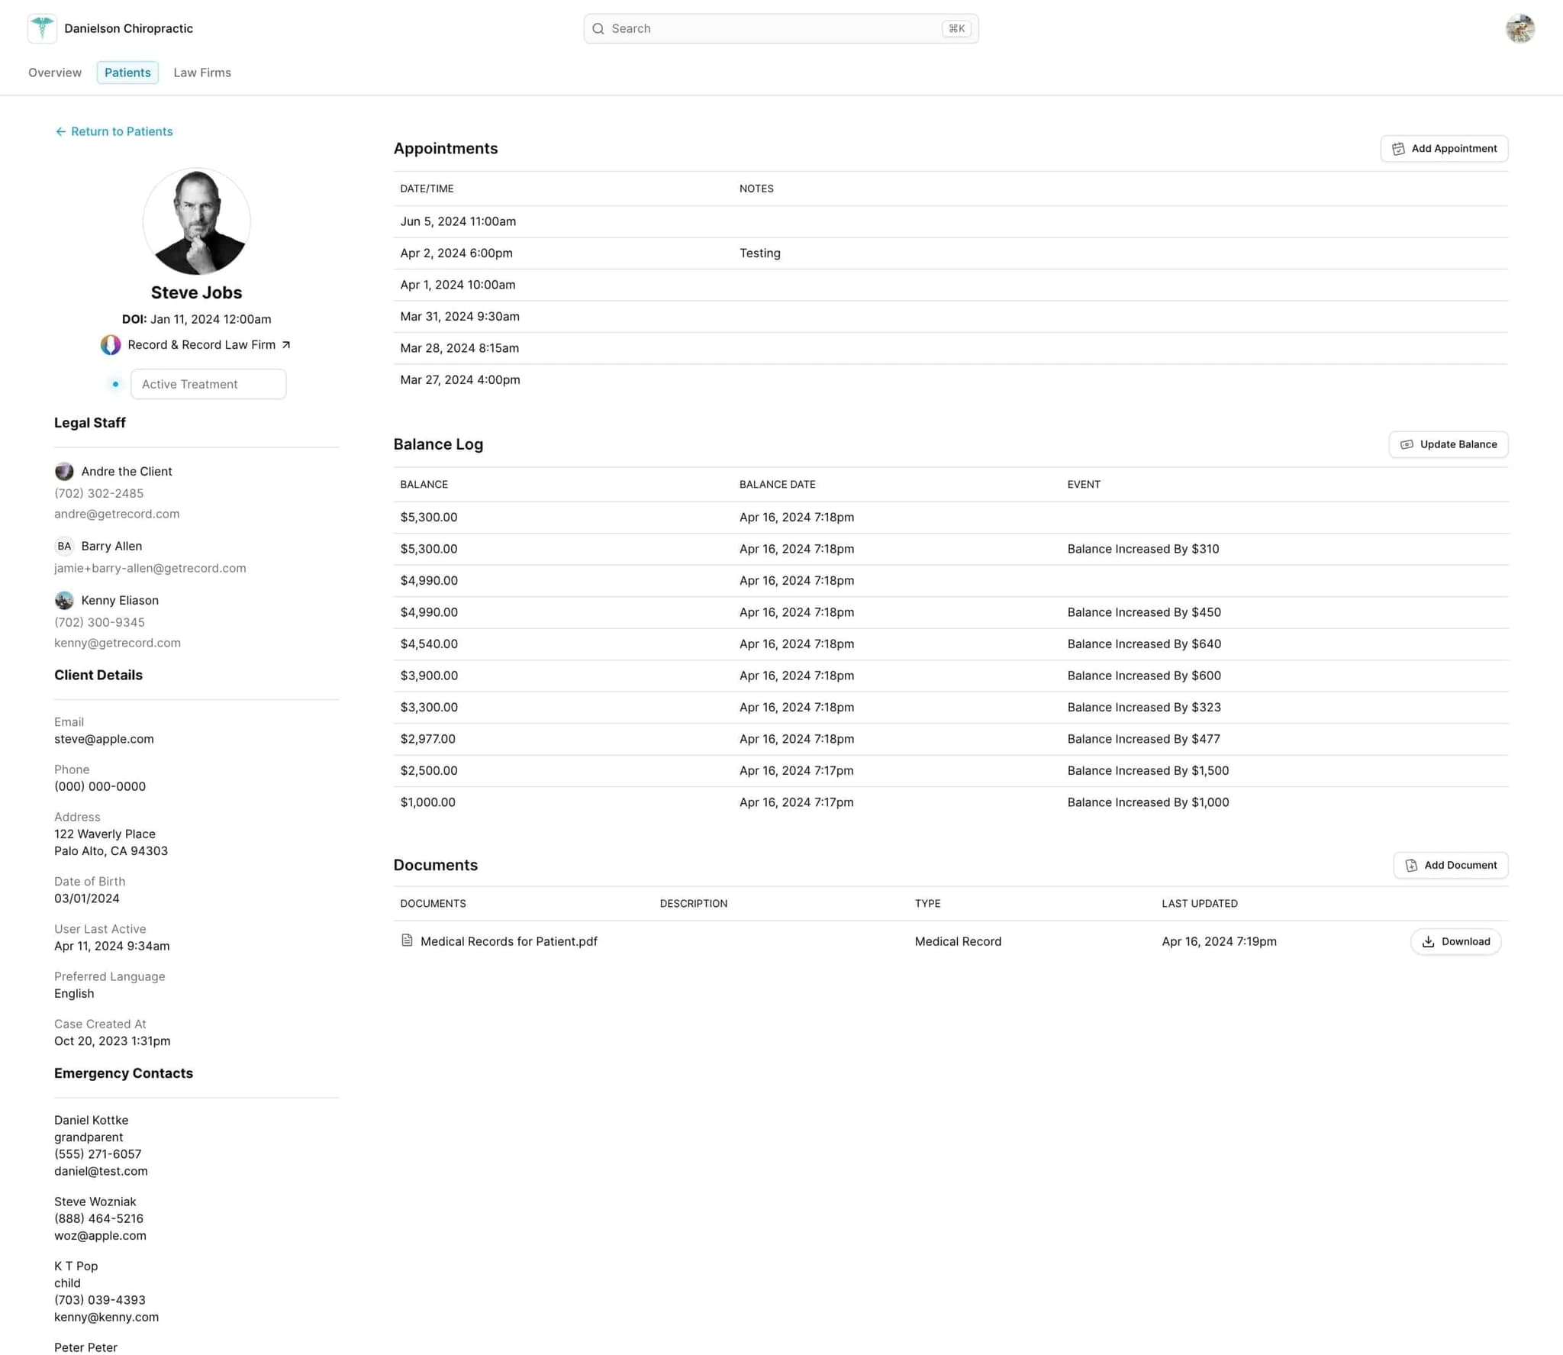Click the file icon beside Medical Records pdf

coord(407,941)
